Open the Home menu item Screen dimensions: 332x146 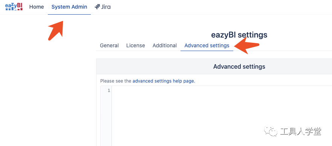click(x=37, y=7)
